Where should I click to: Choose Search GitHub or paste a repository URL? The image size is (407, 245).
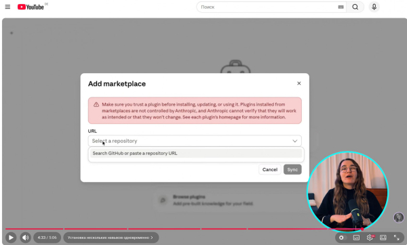[196, 154]
